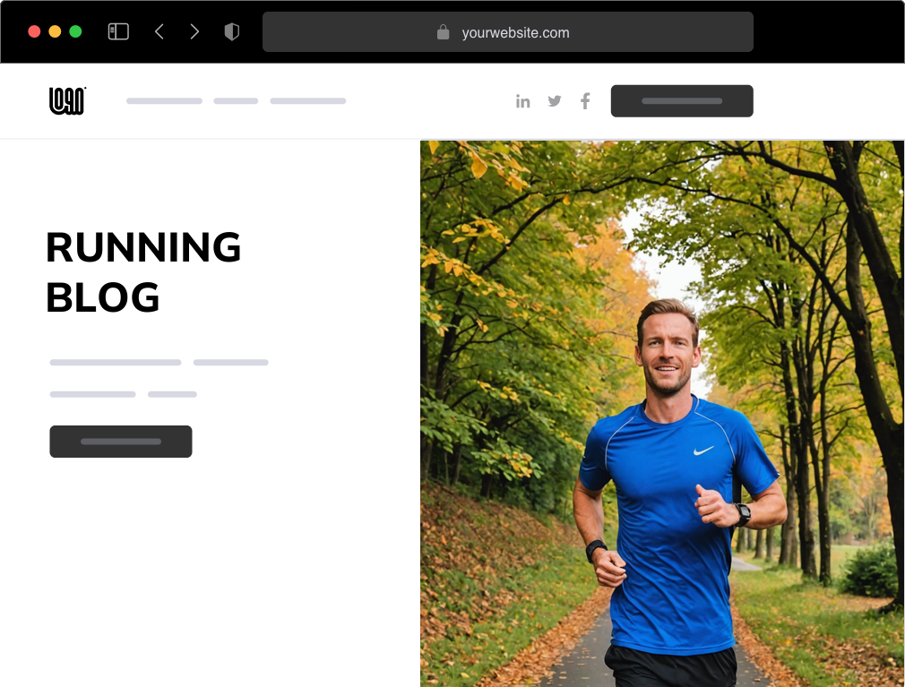Click the yellow minimize window button

tap(55, 31)
